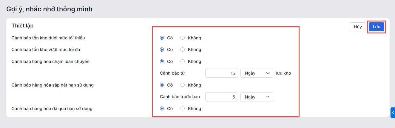The height and width of the screenshot is (128, 395).
Task: Select Có for near-expiry goods warning
Action: (162, 85)
